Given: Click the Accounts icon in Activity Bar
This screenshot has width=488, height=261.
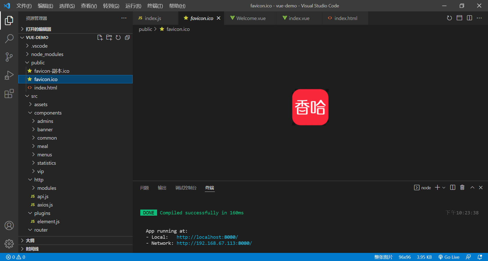Looking at the screenshot, I should (9, 226).
